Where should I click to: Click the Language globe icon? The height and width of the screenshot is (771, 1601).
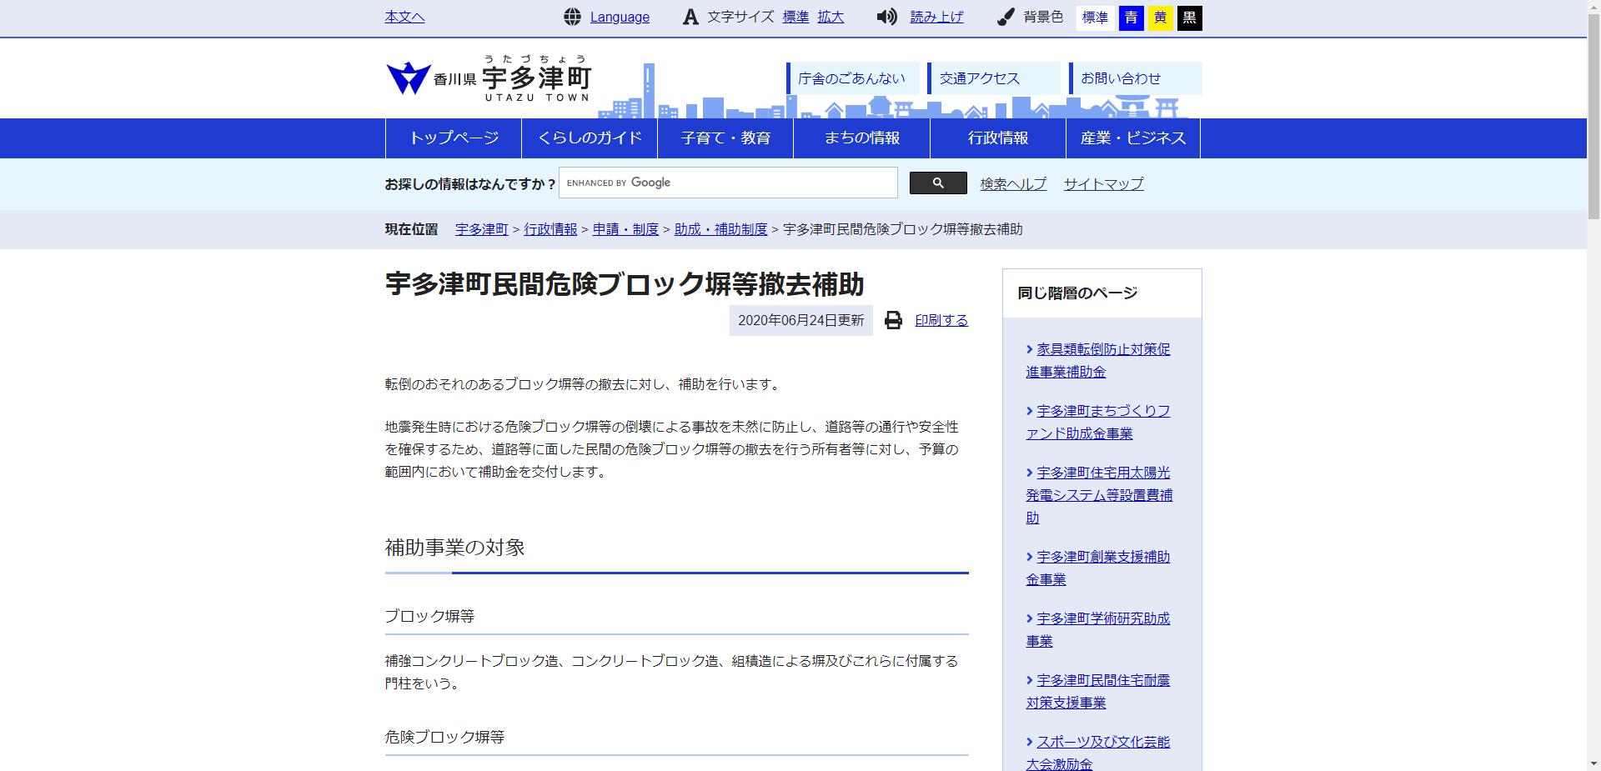pos(572,17)
